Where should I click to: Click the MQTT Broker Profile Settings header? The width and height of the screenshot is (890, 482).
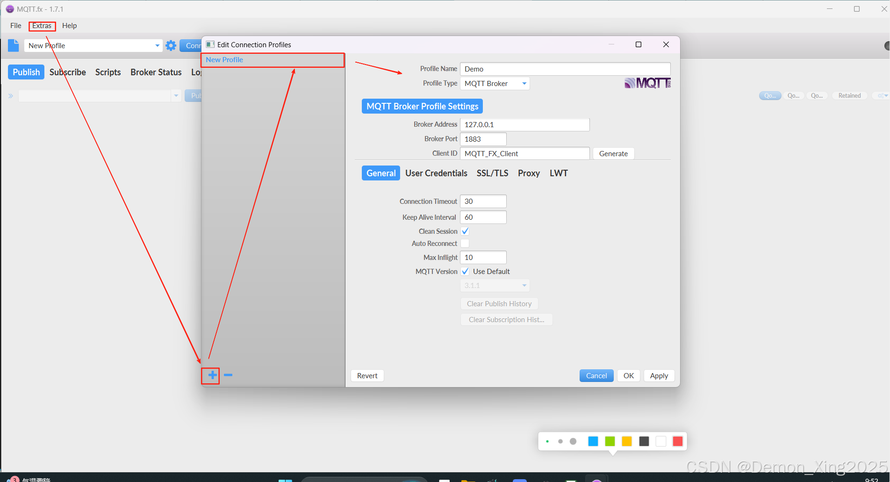(x=422, y=106)
